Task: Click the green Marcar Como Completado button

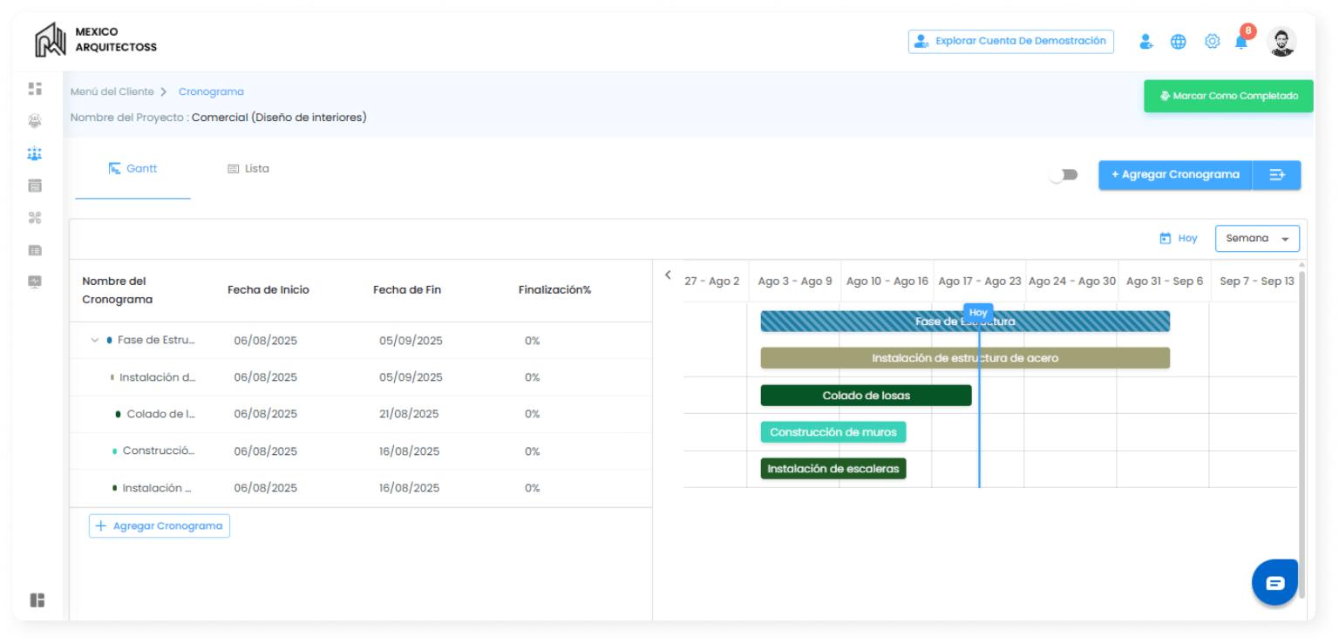Action: (1228, 97)
